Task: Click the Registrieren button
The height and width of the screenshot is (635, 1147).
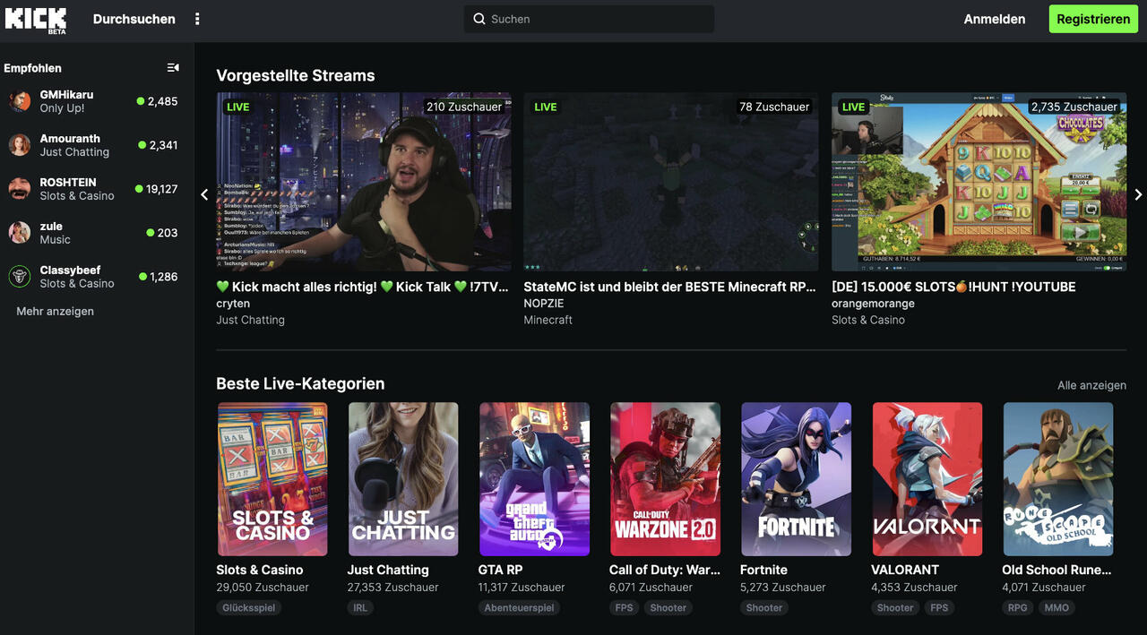Action: [1093, 19]
